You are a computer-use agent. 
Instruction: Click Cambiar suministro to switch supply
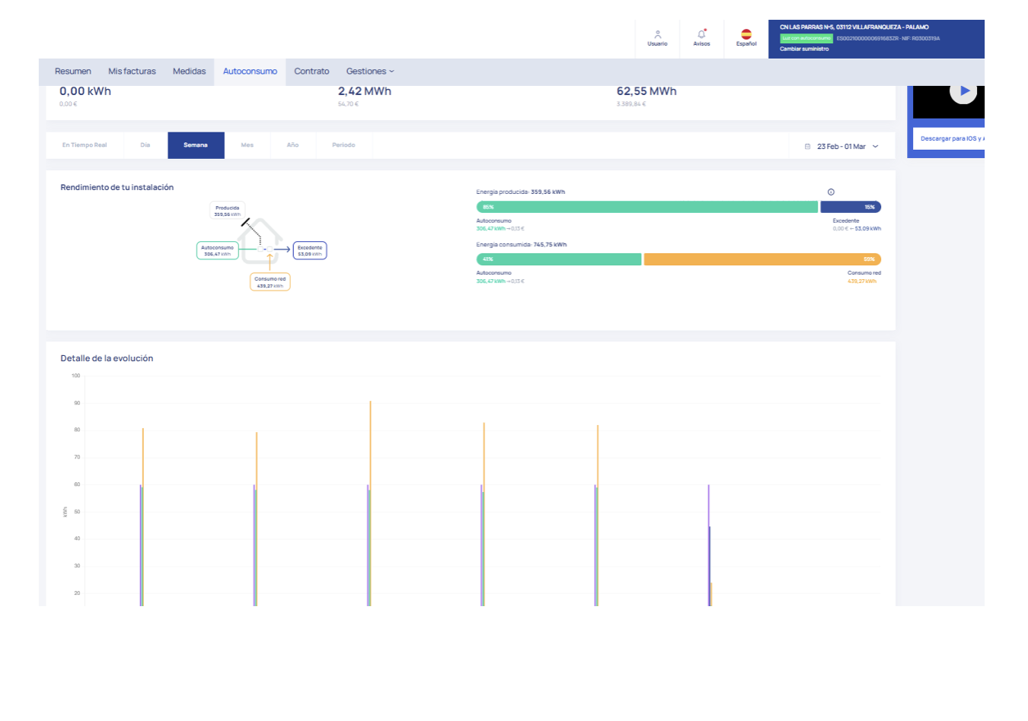804,49
